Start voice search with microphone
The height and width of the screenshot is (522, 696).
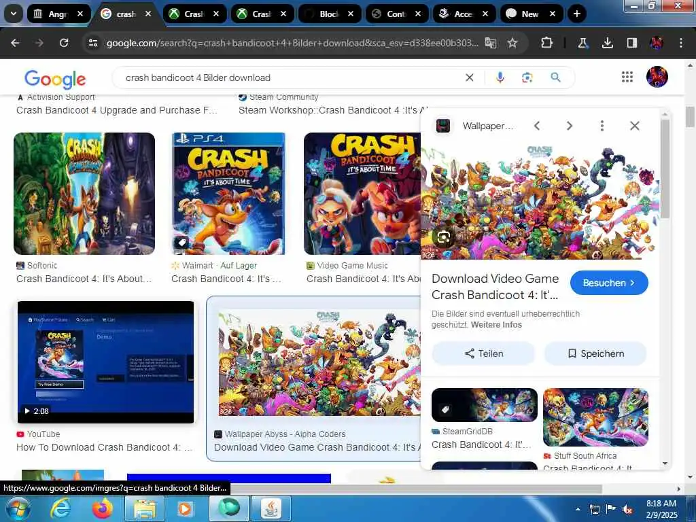click(x=500, y=77)
